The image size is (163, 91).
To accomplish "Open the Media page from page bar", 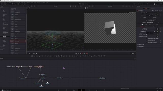I will pyautogui.click(x=59, y=90).
